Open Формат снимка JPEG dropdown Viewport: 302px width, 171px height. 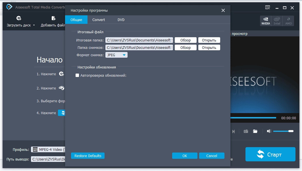[x=116, y=55]
